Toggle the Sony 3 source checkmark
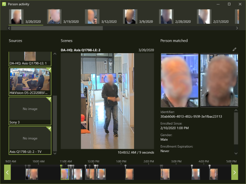This screenshot has height=184, width=246. (49, 99)
